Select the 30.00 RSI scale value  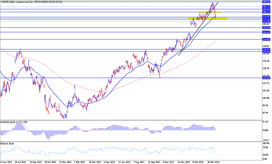click(266, 155)
